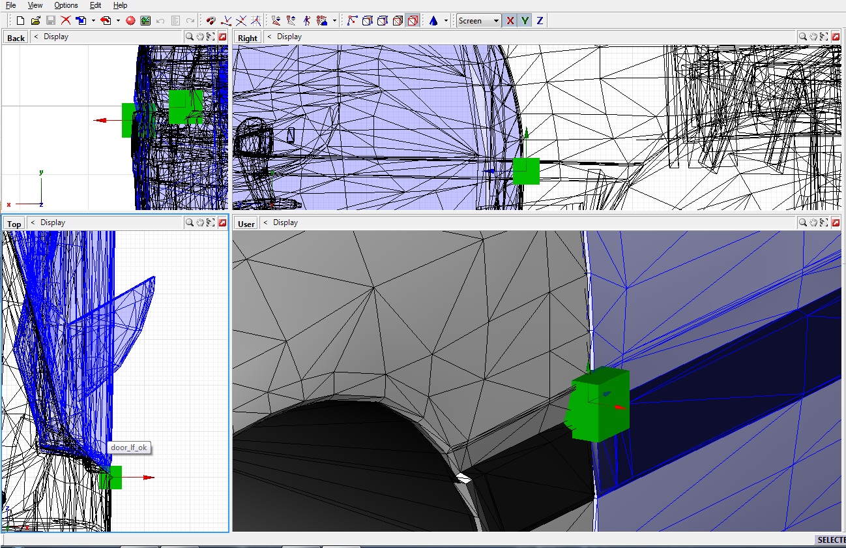This screenshot has height=548, width=846.
Task: Click the red sphere toolbar icon
Action: 130,21
